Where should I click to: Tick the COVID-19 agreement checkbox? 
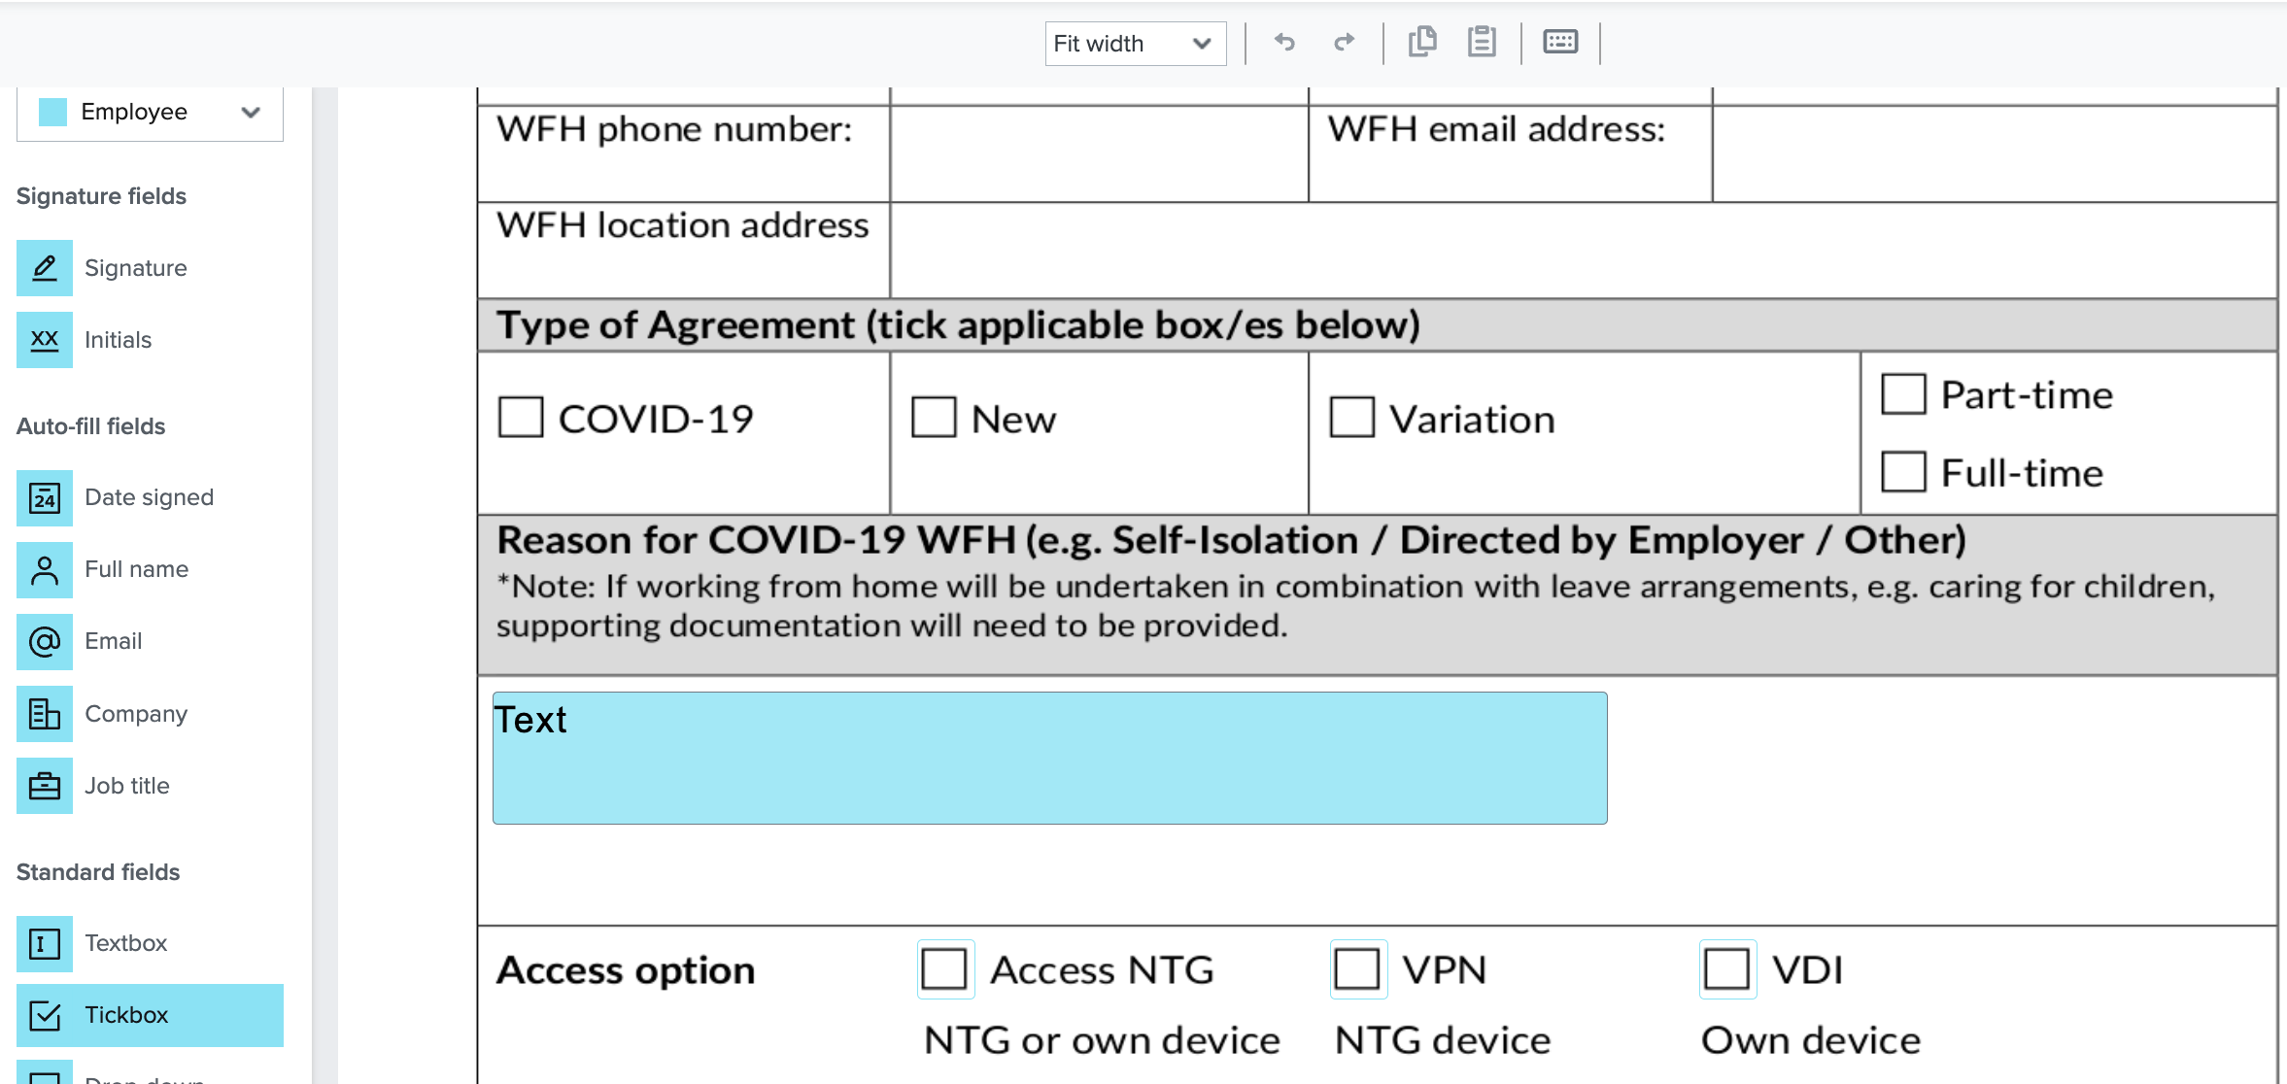(x=520, y=416)
